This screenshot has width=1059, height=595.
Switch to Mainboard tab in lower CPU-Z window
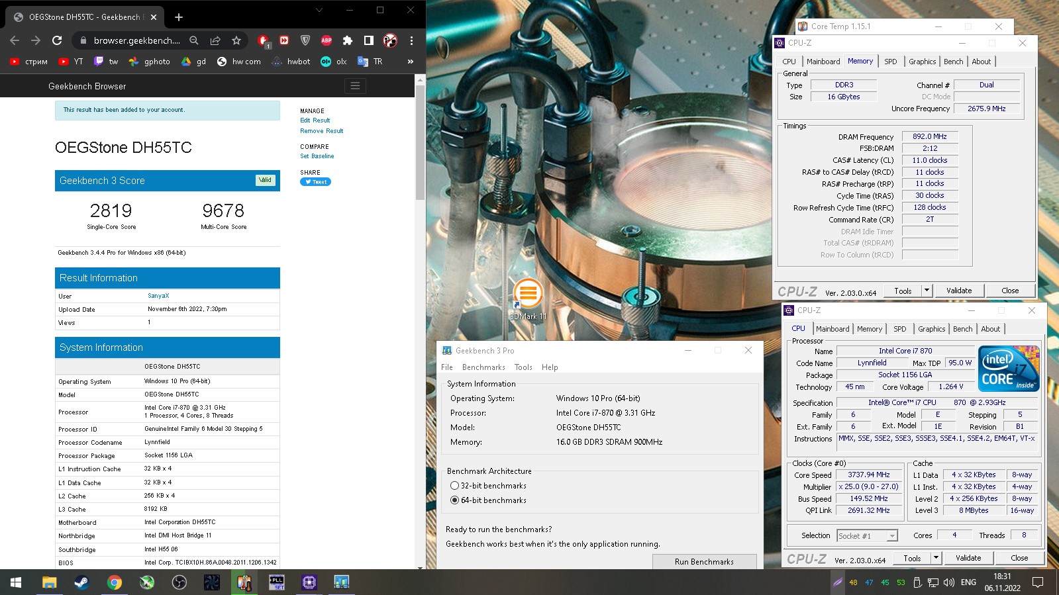click(832, 329)
